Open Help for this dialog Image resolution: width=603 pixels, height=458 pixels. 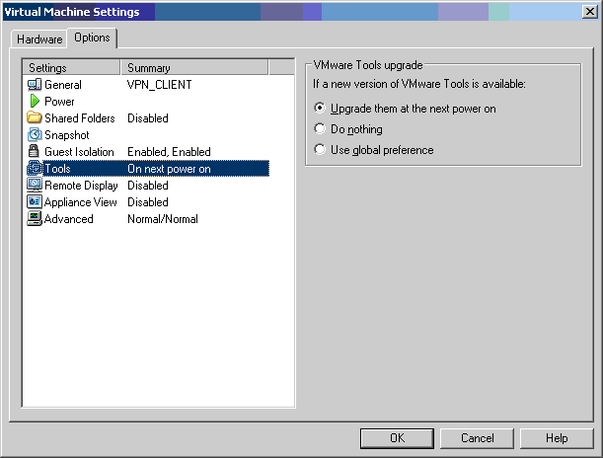[x=556, y=437]
